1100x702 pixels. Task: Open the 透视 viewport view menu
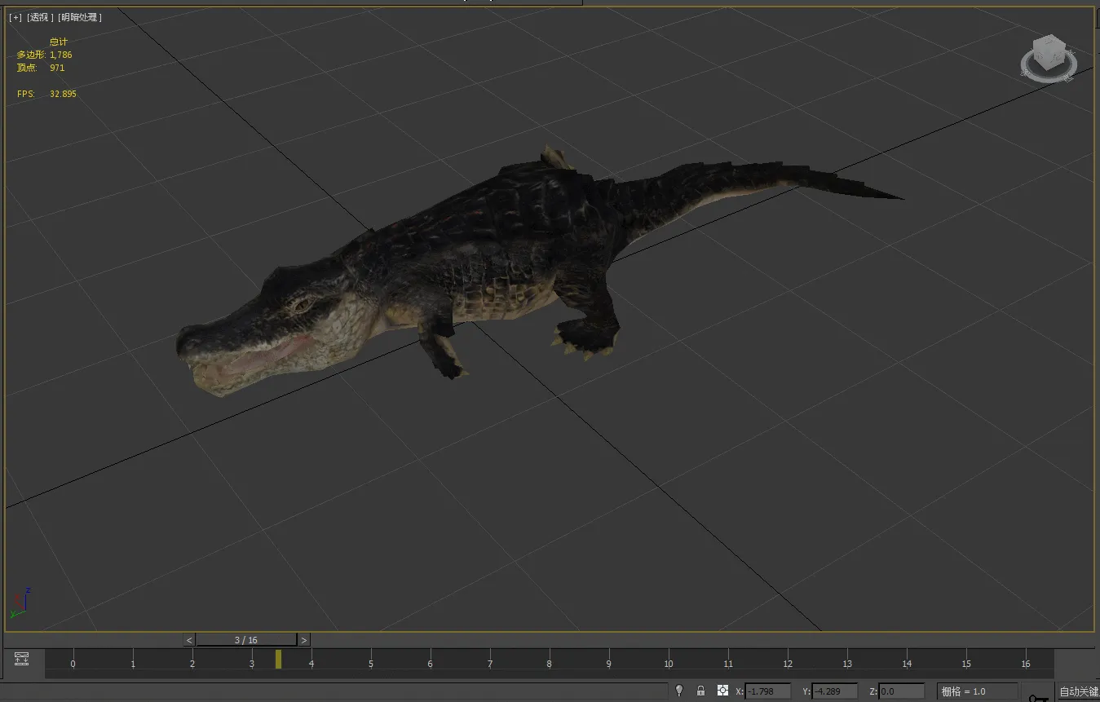tap(41, 17)
